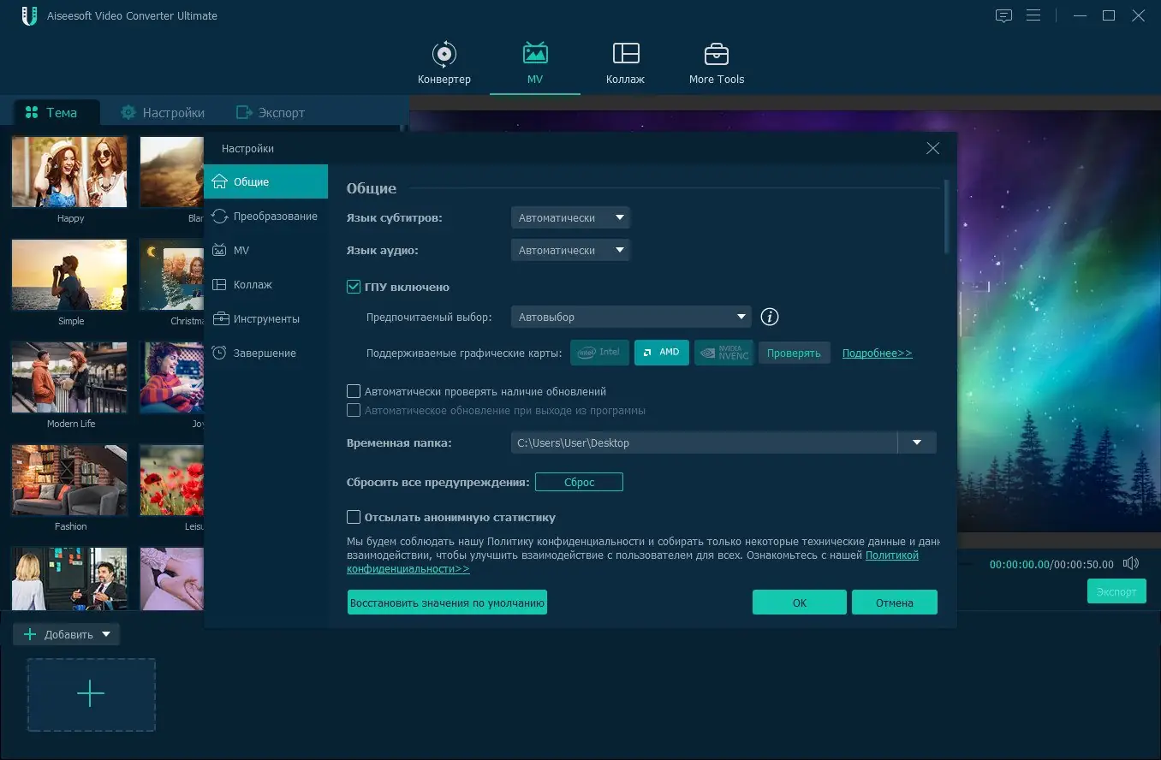The height and width of the screenshot is (760, 1161).
Task: Open Преобразование settings category
Action: pyautogui.click(x=265, y=216)
